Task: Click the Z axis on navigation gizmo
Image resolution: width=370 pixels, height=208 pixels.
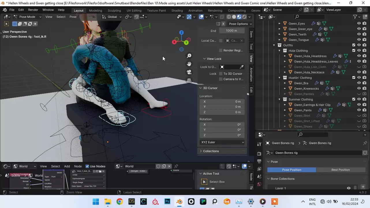Action: point(181,33)
